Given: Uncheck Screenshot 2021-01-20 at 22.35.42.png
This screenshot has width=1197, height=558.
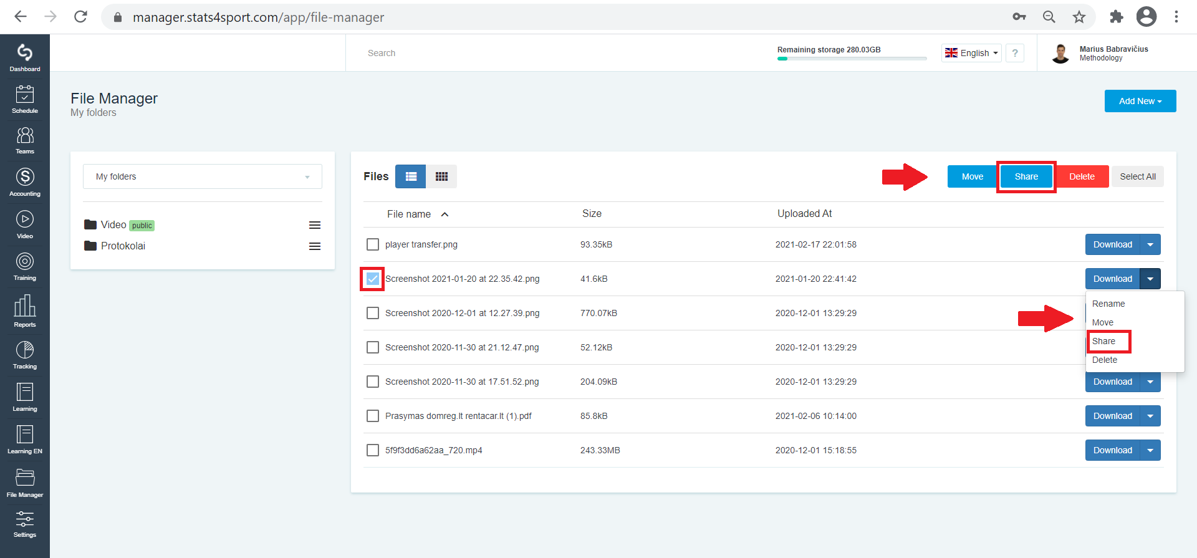Looking at the screenshot, I should point(373,279).
